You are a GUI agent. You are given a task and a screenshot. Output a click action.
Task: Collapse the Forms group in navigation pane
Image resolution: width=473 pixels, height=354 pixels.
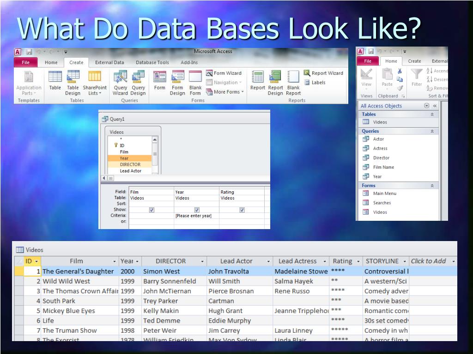pyautogui.click(x=432, y=186)
